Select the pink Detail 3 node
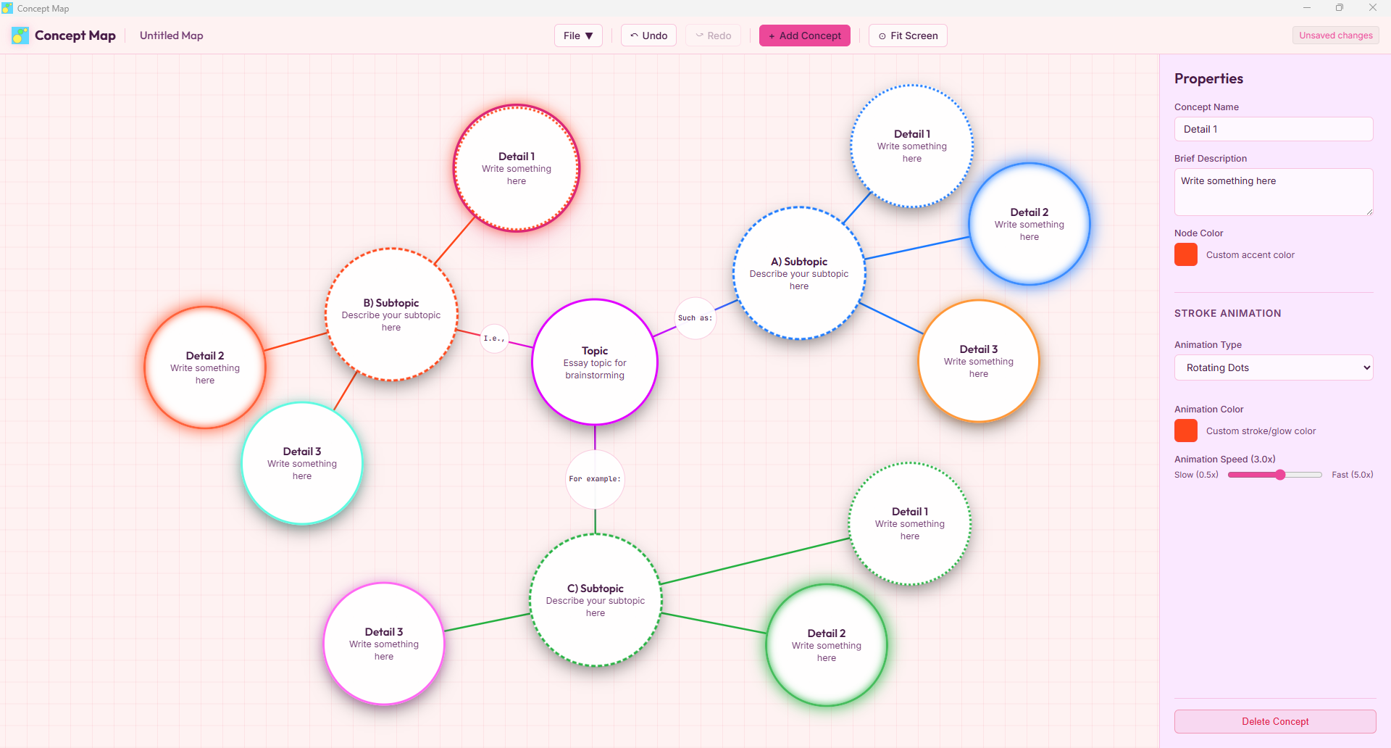This screenshot has width=1391, height=748. (384, 644)
